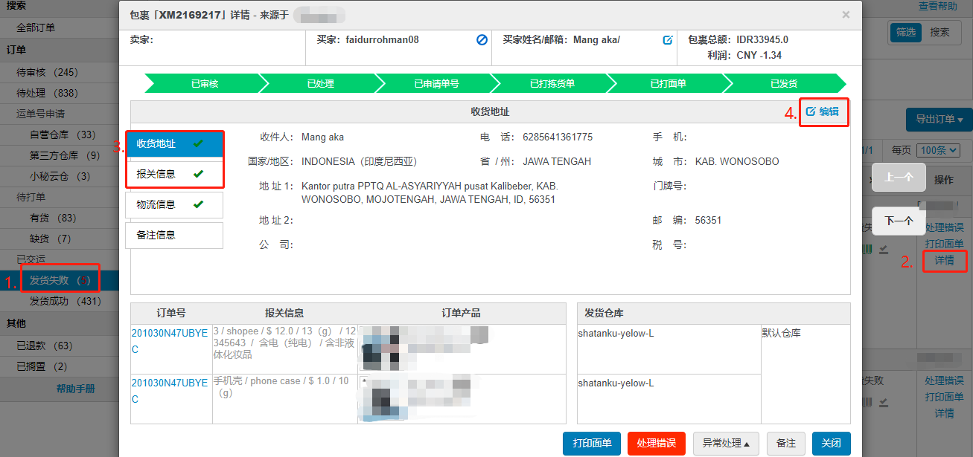Image resolution: width=973 pixels, height=457 pixels.
Task: Click the red 处理错误 button
Action: point(656,443)
